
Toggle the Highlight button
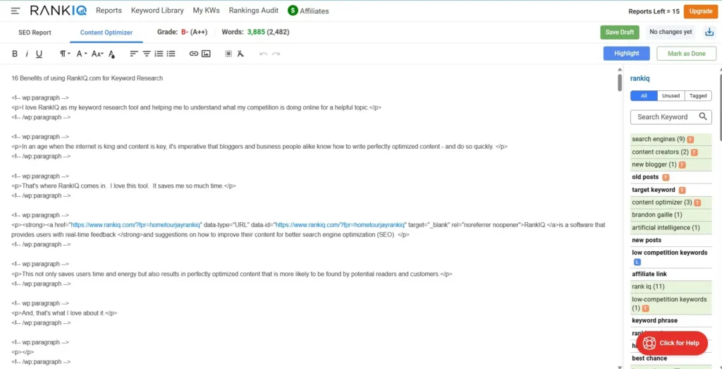point(626,54)
